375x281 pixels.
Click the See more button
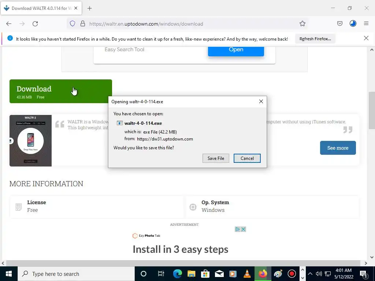pyautogui.click(x=338, y=148)
